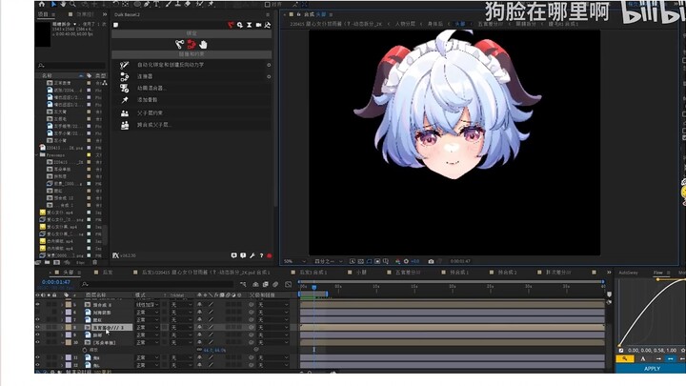
Task: Open TrkMat dropdown of layer 7
Action: (181, 319)
